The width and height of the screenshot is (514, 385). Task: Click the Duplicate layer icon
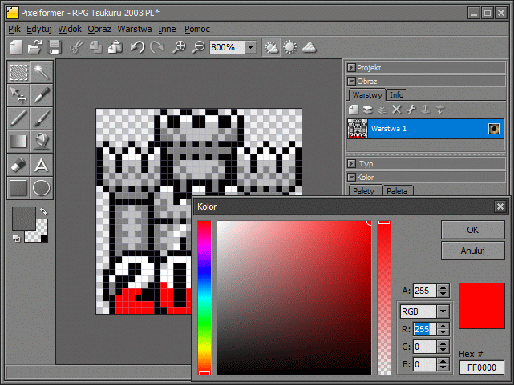click(x=367, y=109)
